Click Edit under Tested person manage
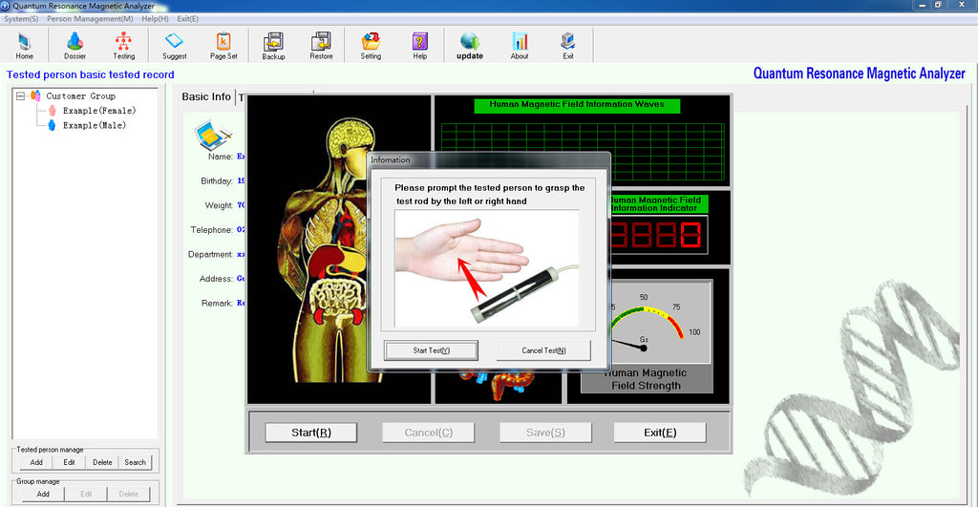 coord(69,462)
